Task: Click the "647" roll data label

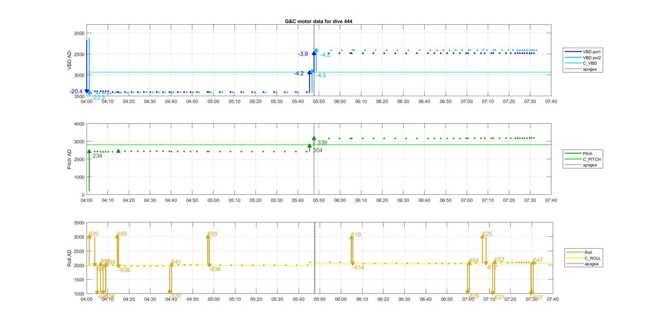Action: [538, 260]
